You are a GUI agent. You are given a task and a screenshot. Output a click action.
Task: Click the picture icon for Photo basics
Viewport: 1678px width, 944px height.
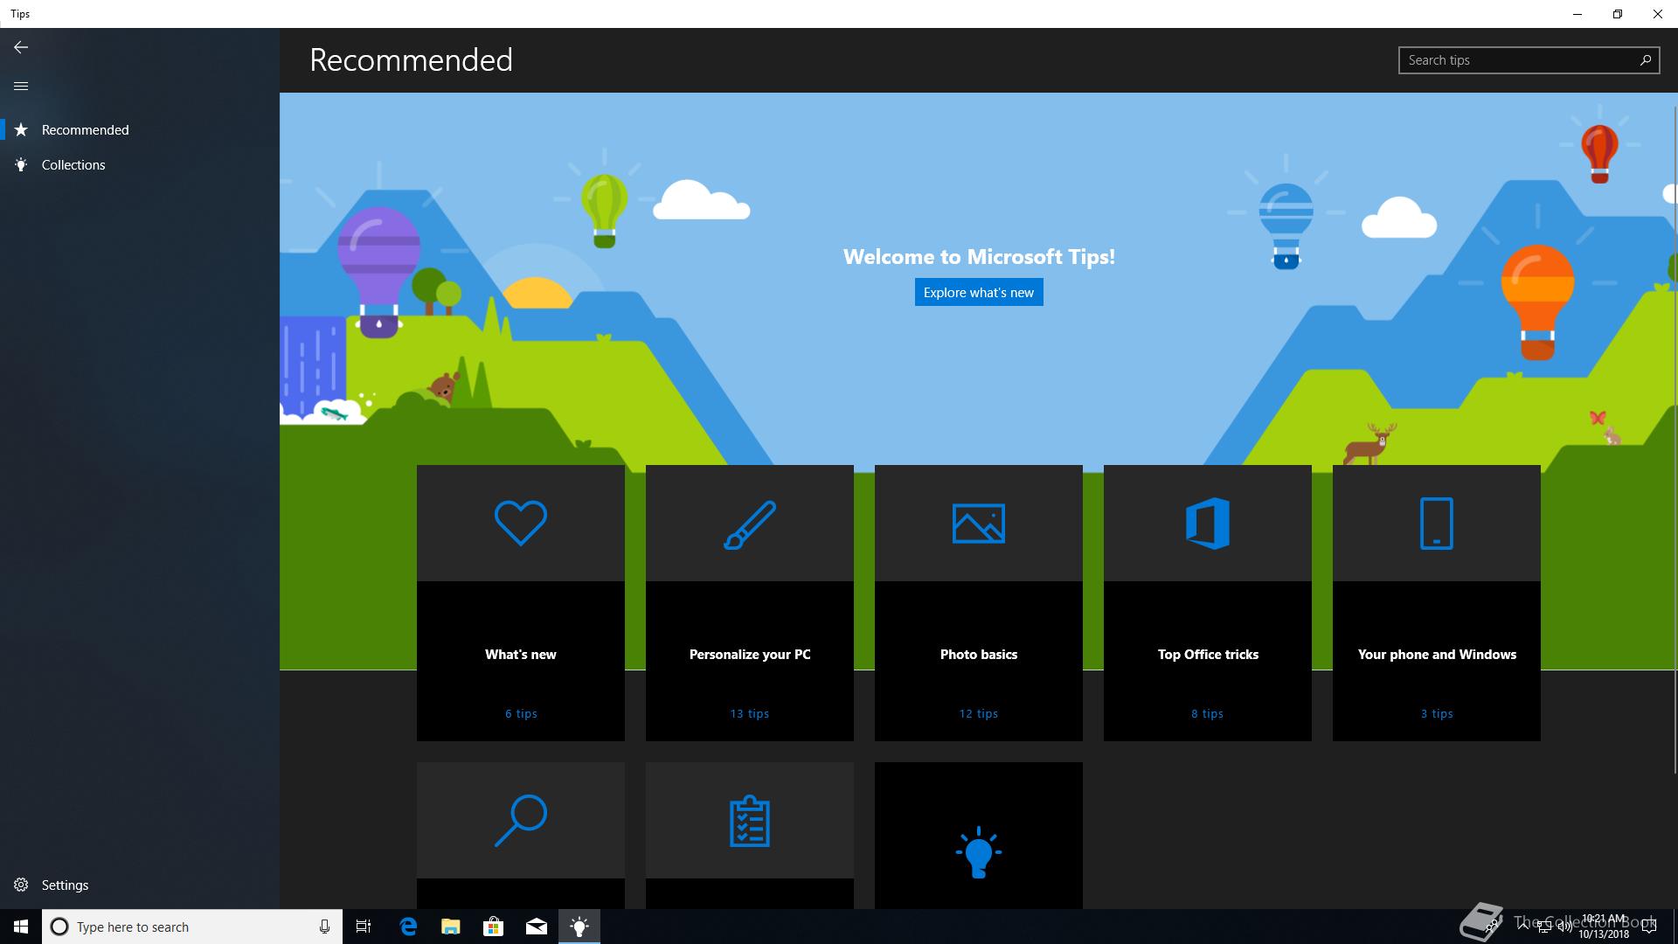coord(978,524)
